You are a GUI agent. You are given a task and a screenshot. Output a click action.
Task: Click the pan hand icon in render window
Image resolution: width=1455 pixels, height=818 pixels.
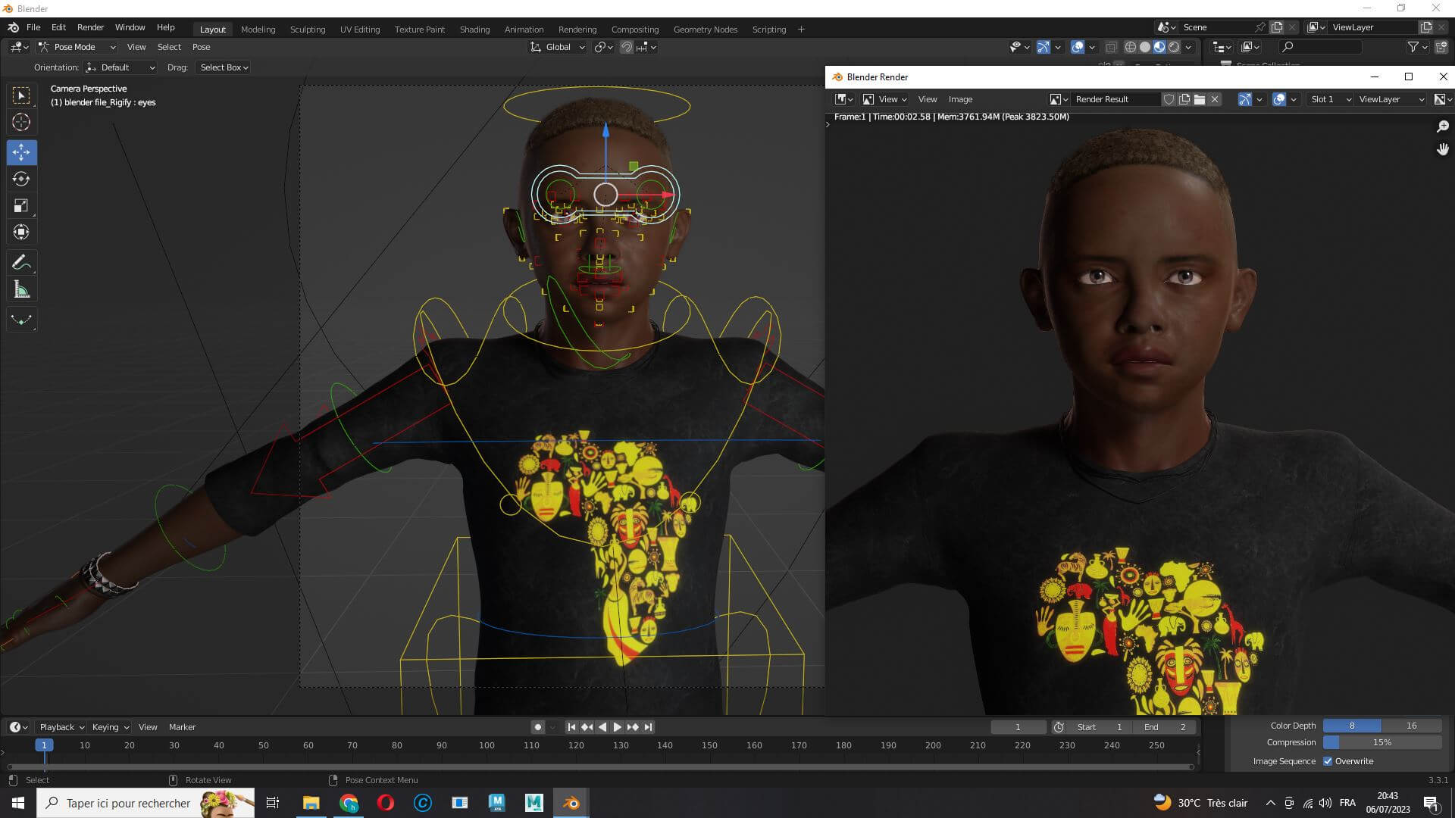pos(1442,149)
